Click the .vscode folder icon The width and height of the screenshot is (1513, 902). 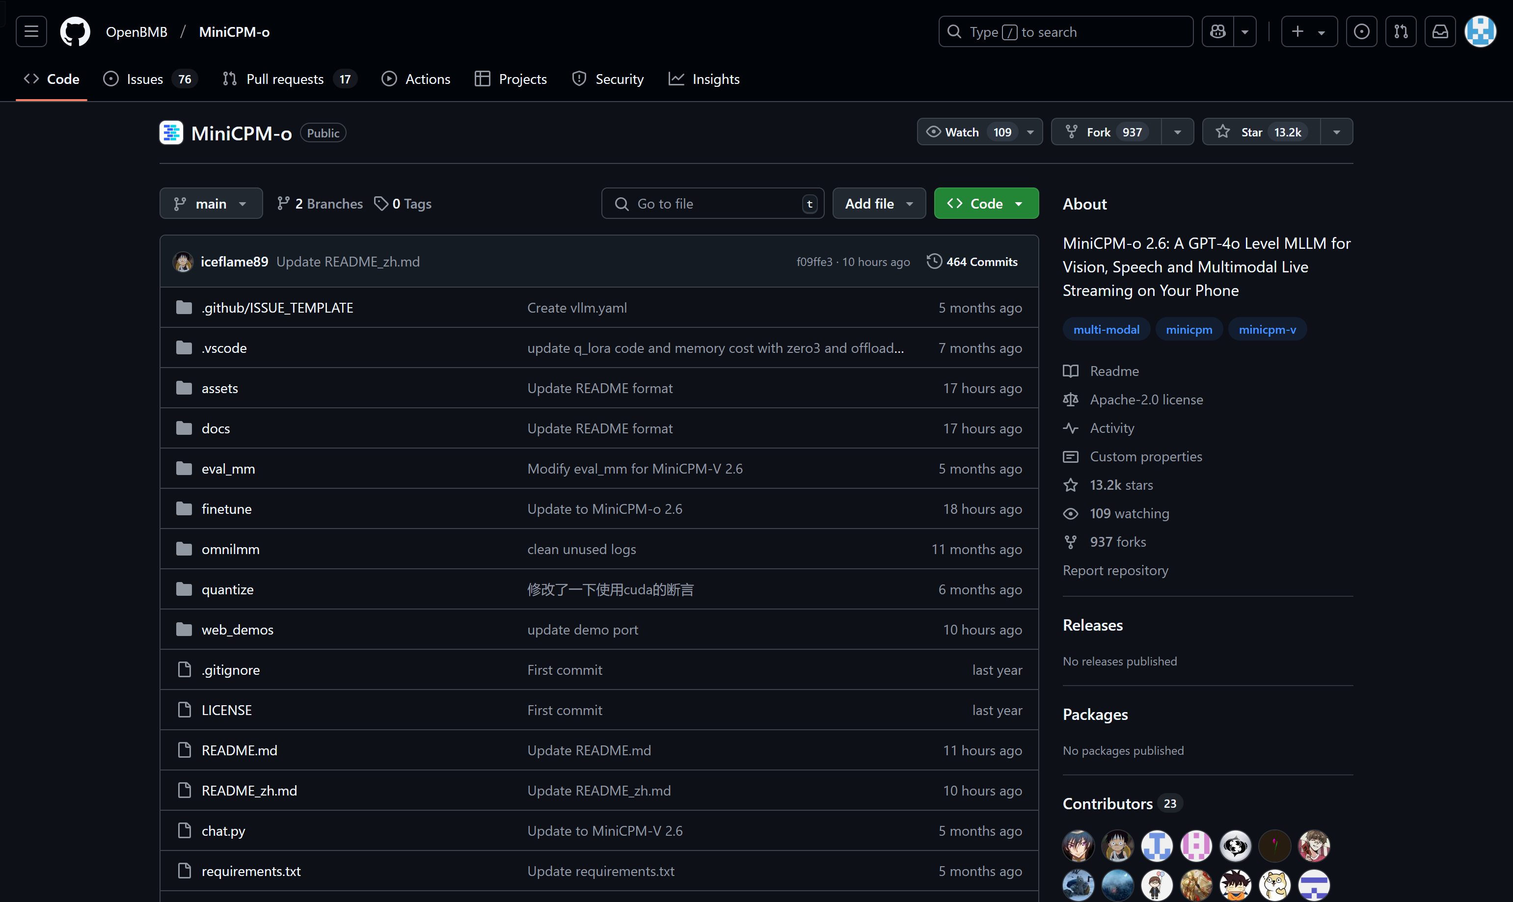click(184, 347)
